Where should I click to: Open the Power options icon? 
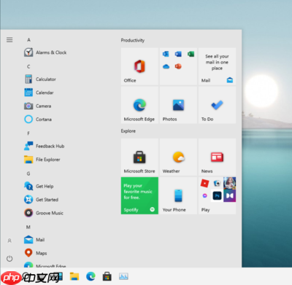click(9, 259)
